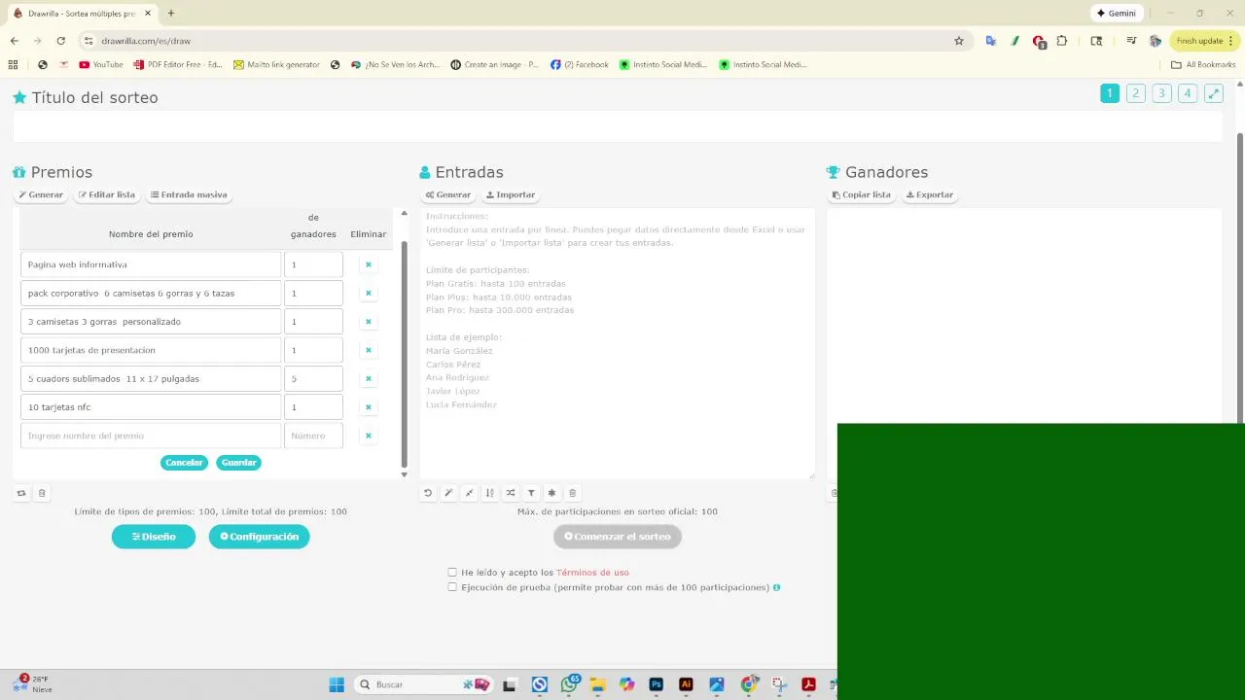Toggle fullscreen expand icon at top right

point(1214,93)
